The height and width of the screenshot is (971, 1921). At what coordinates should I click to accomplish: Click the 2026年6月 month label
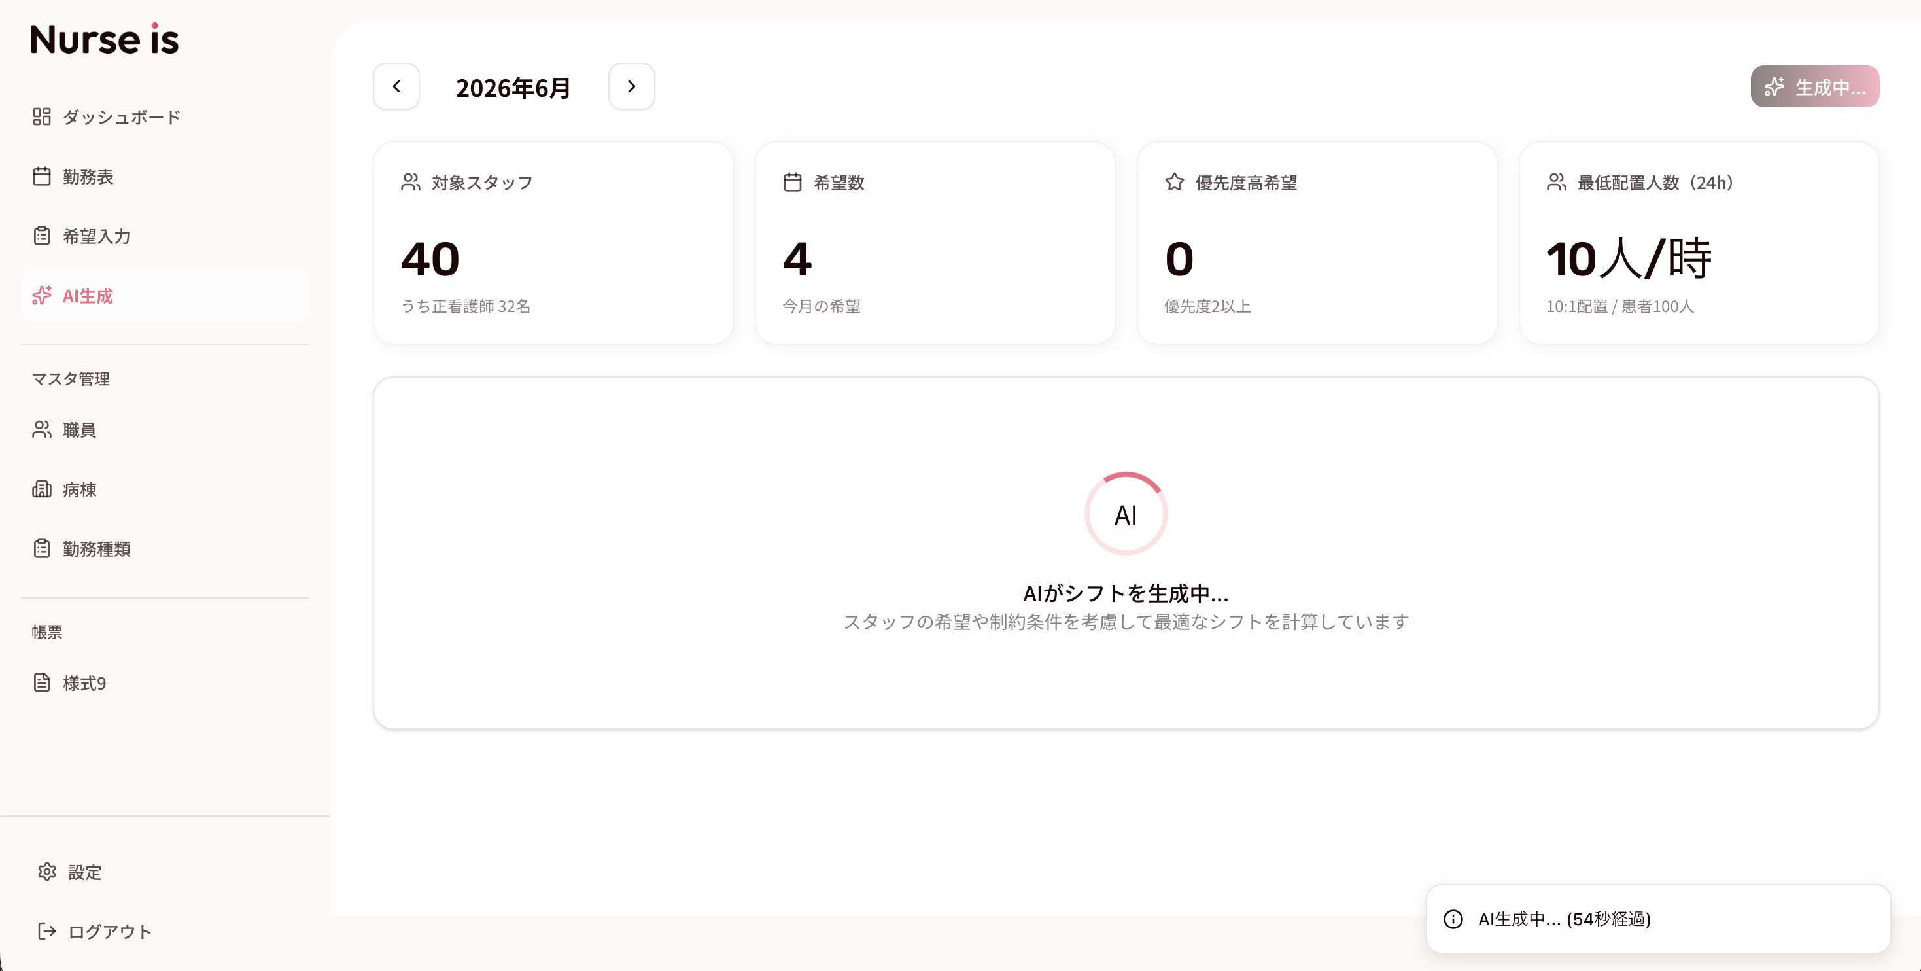513,88
